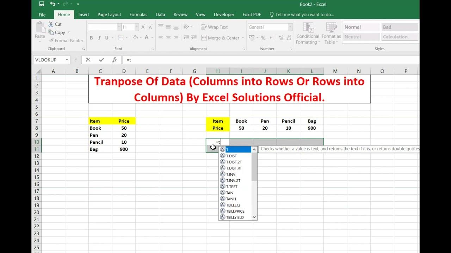This screenshot has height=253, width=451.
Task: Click the Paste clipboard icon
Action: (40, 27)
